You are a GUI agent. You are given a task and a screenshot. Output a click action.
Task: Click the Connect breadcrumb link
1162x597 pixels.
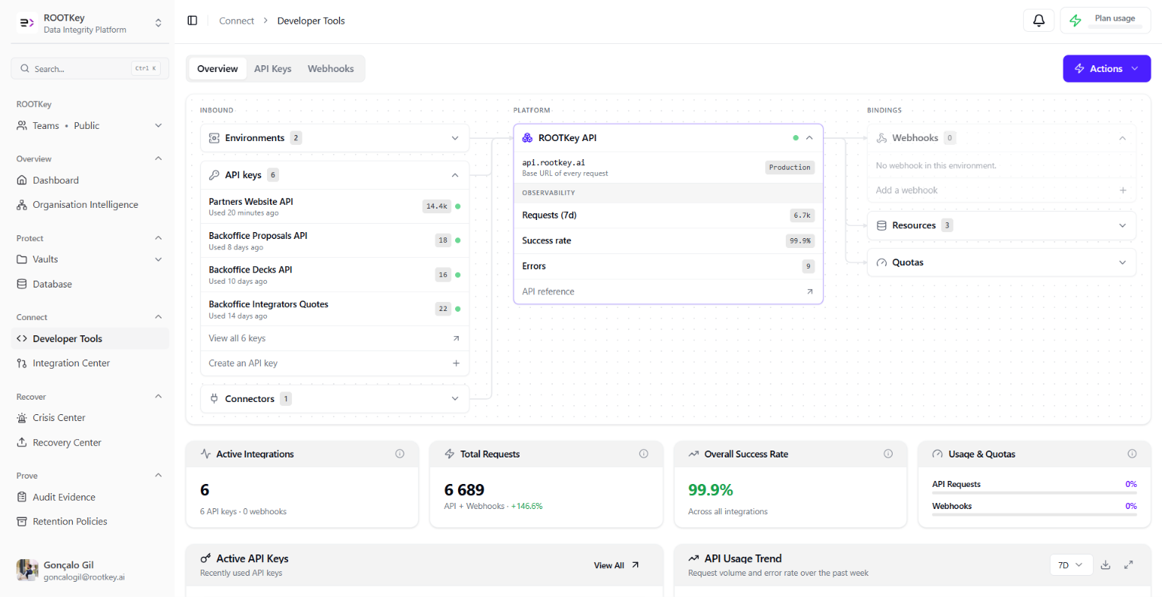click(x=237, y=20)
